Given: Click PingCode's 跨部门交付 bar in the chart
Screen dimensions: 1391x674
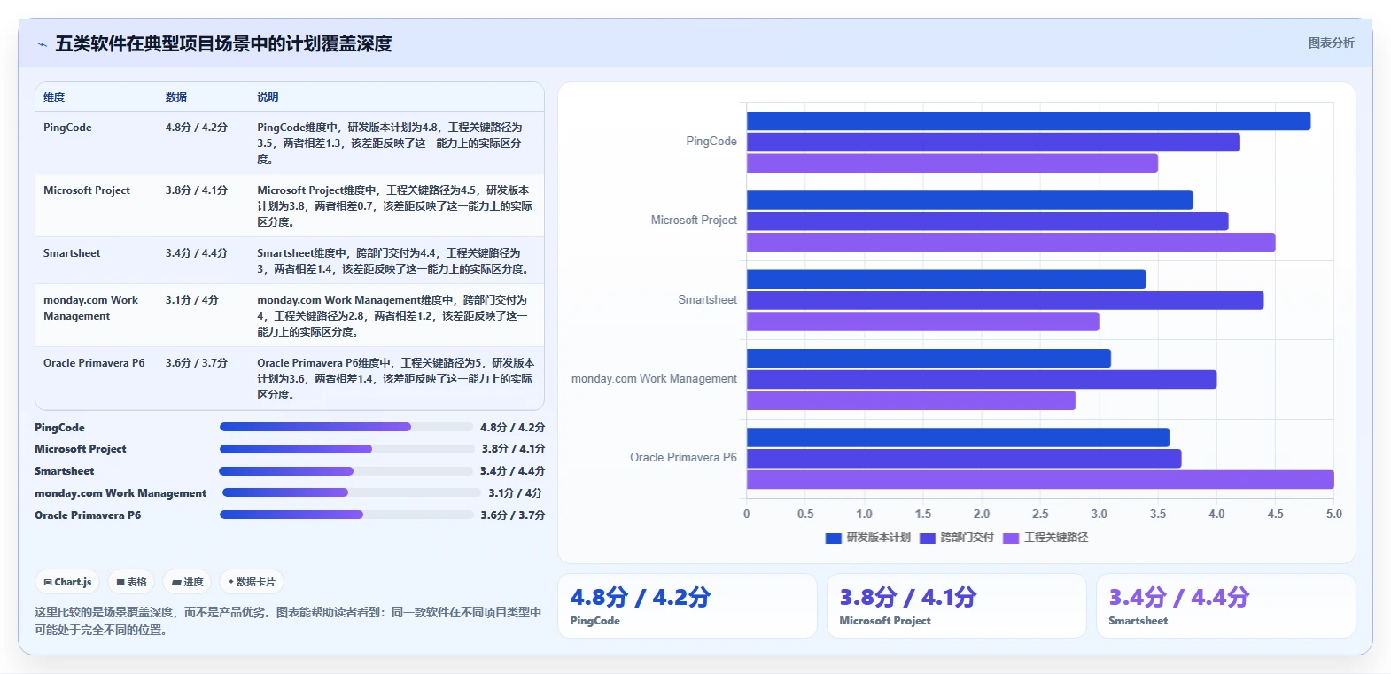Looking at the screenshot, I should (x=993, y=142).
